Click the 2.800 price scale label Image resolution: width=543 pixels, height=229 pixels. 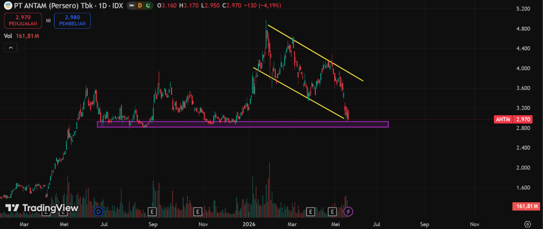pos(523,128)
